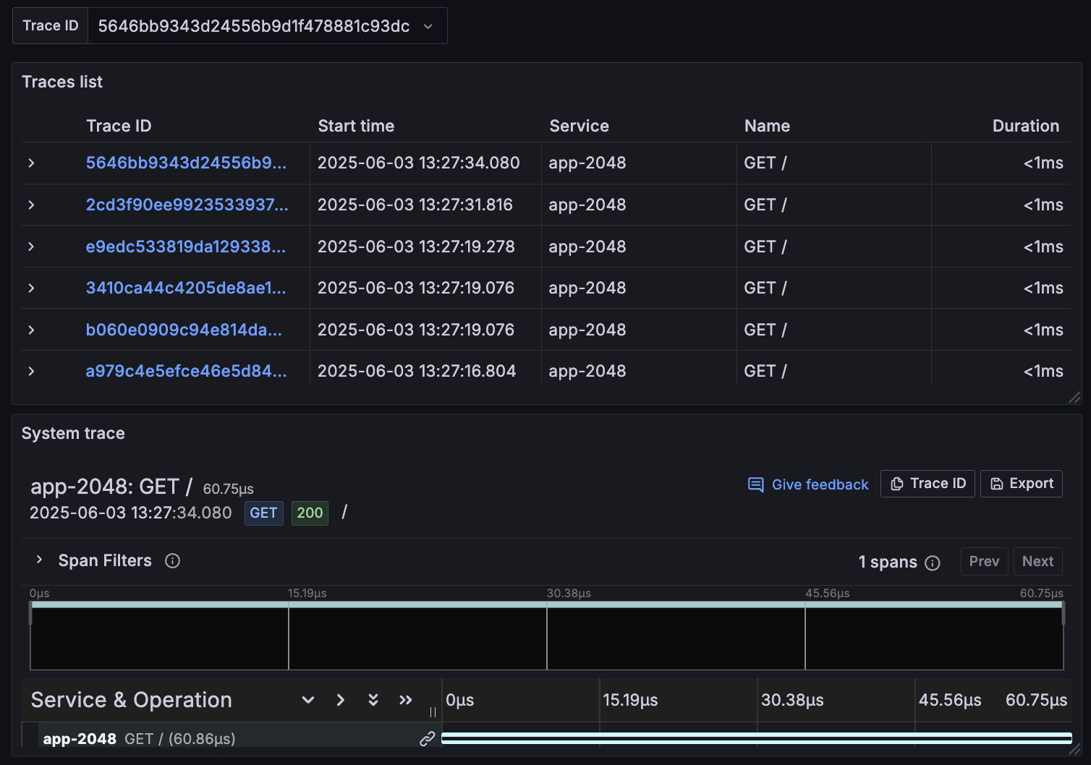Click the Prev button
1091x765 pixels.
(x=984, y=561)
